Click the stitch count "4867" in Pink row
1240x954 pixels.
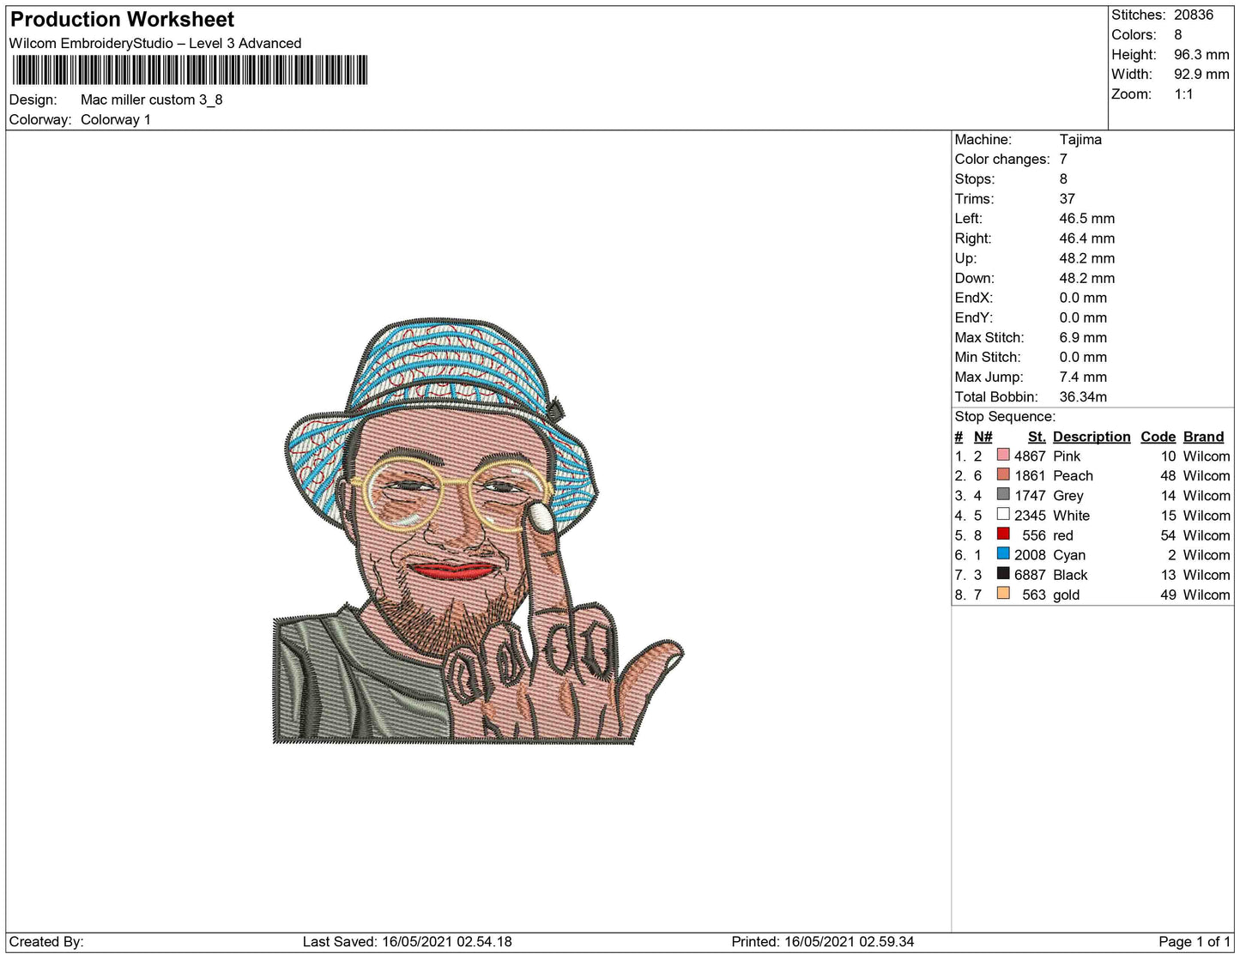[x=1030, y=456]
